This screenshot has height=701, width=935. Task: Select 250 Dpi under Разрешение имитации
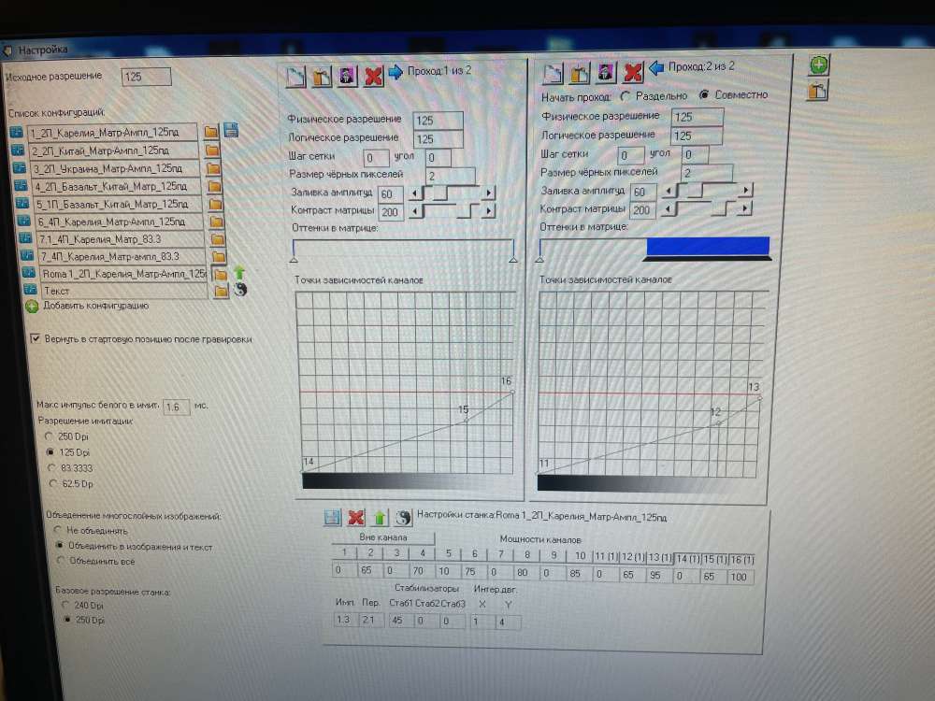[x=51, y=436]
